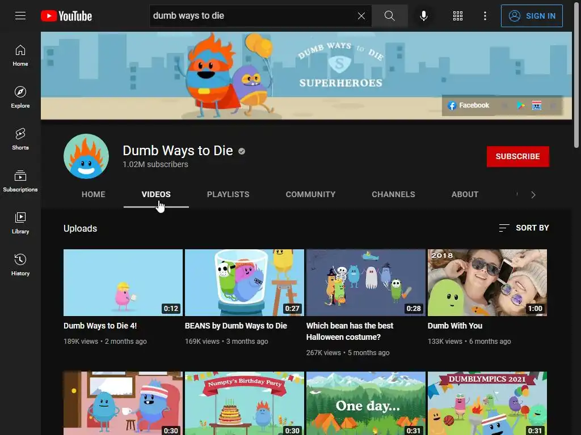This screenshot has height=435, width=581.
Task: Click '267K views • 5 months ago'
Action: pyautogui.click(x=348, y=353)
